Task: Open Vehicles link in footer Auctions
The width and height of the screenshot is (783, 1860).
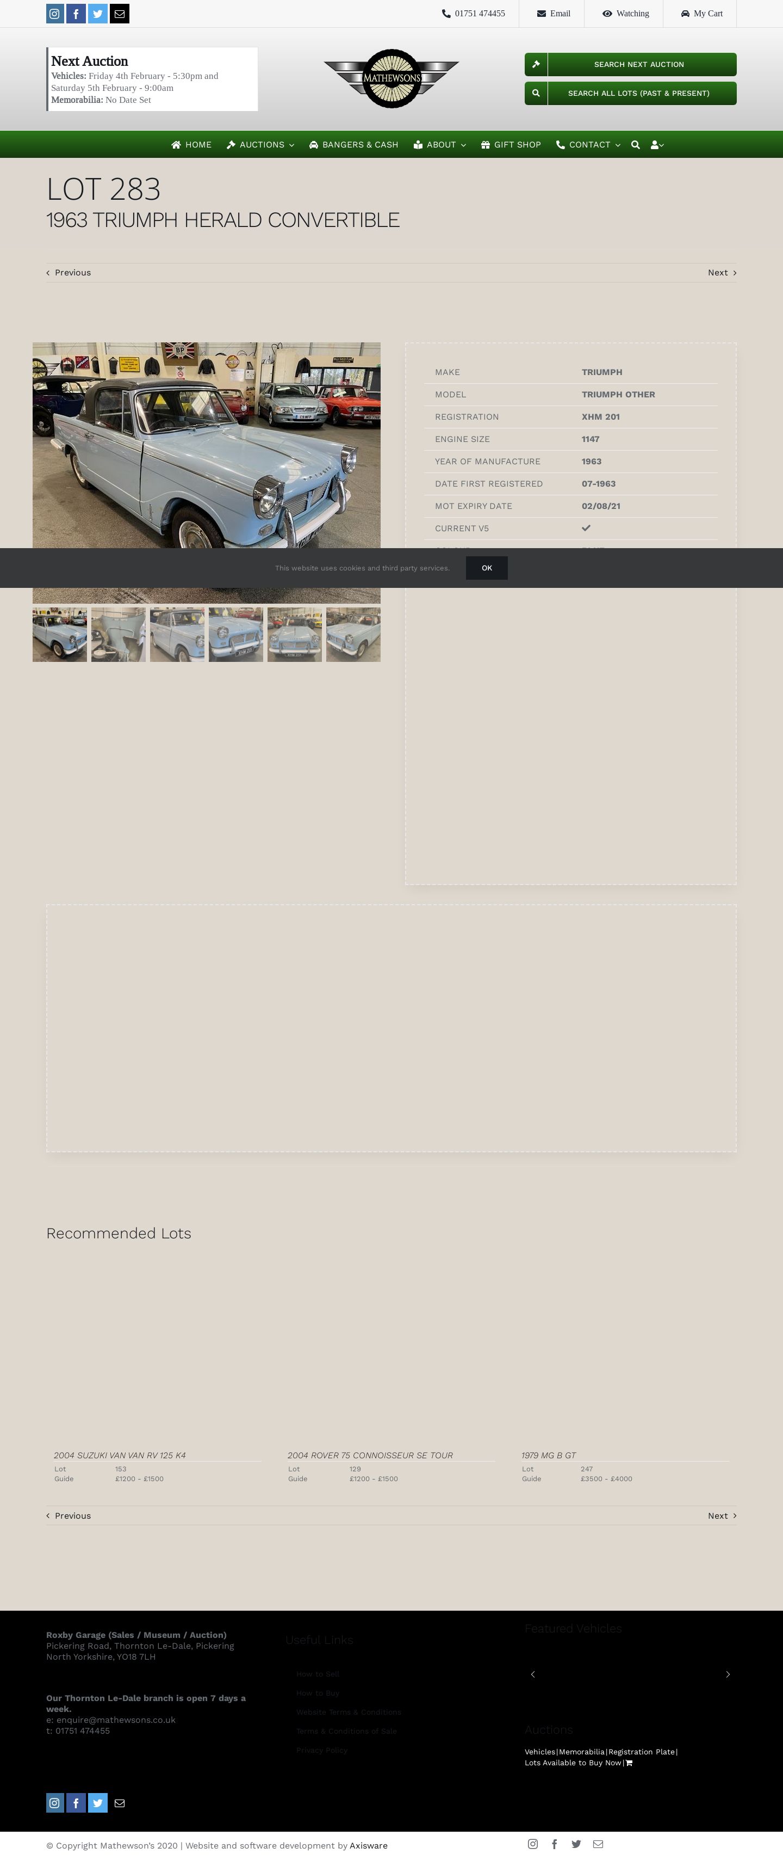Action: click(540, 1752)
